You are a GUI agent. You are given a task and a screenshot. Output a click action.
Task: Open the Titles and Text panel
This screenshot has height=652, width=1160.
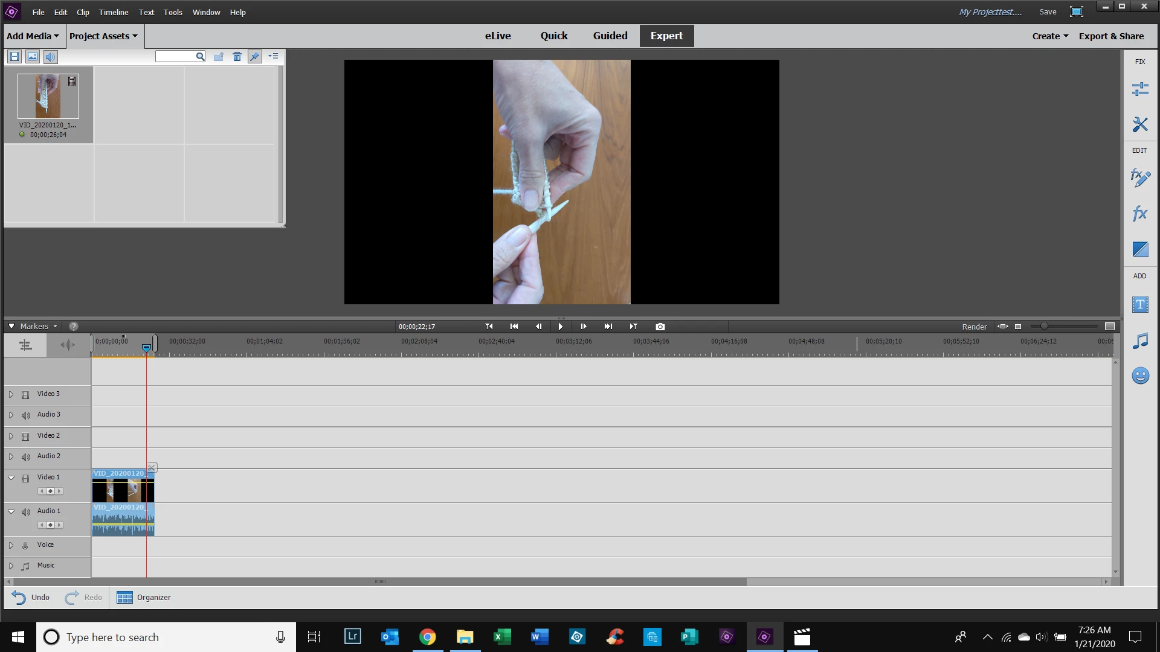(1140, 305)
